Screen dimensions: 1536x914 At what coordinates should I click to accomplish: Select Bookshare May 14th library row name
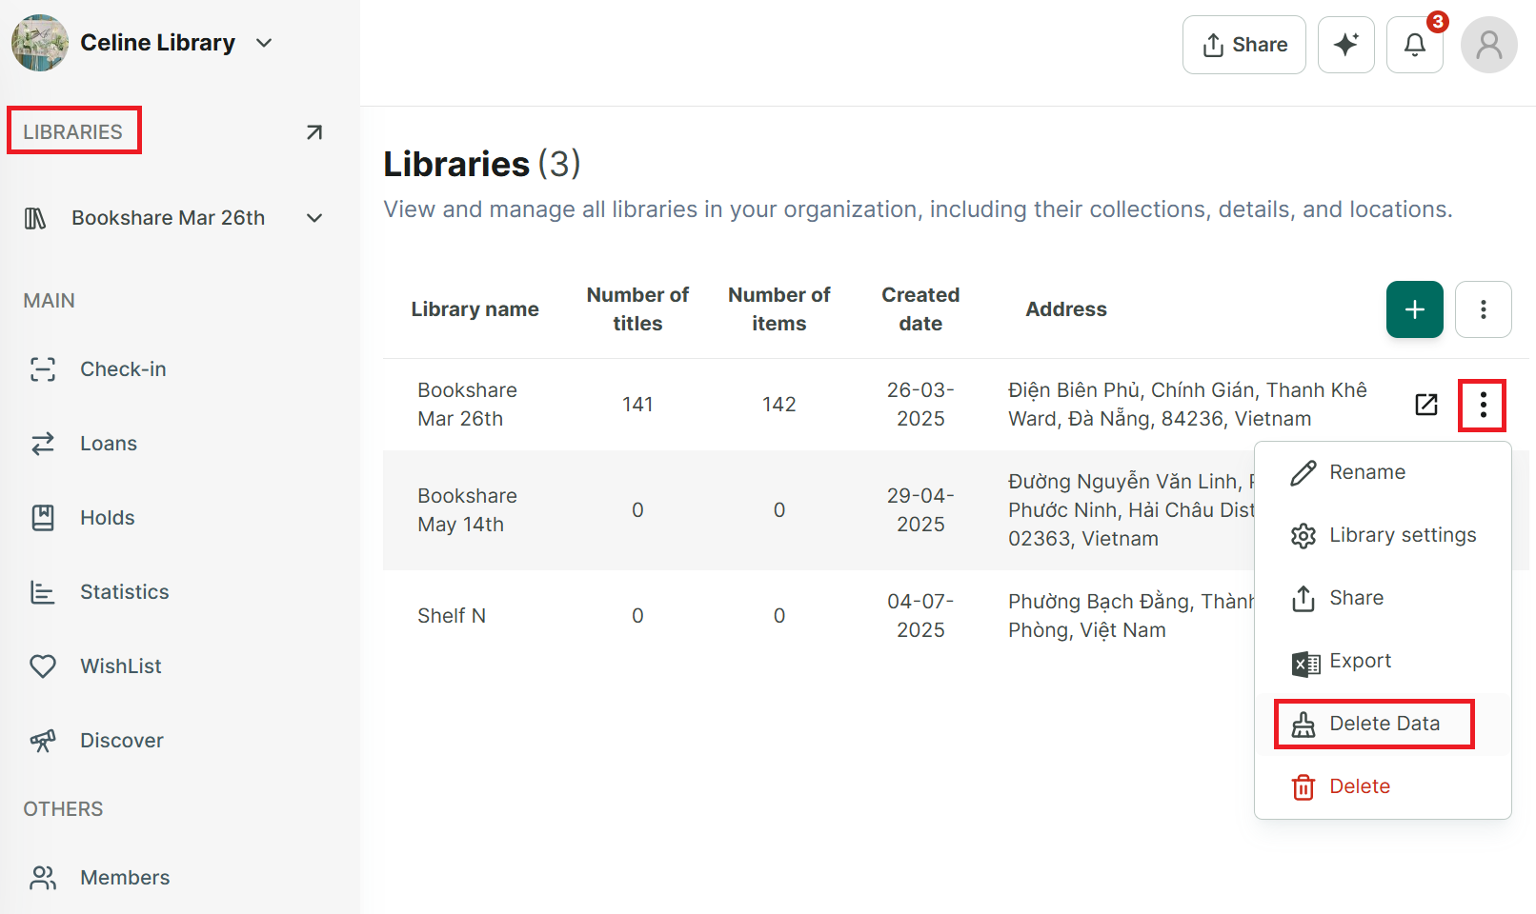tap(467, 510)
